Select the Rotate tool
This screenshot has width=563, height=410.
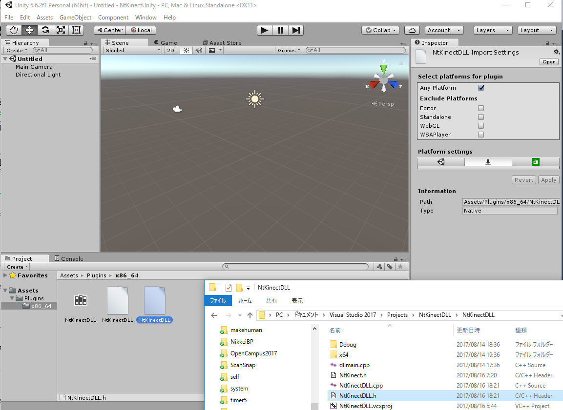45,30
